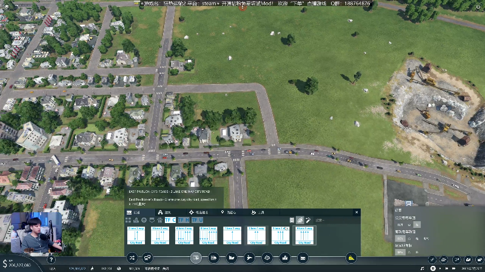Viewport: 485px width, 272px height.
Task: Set game speed to fast forward
Action: point(447,268)
